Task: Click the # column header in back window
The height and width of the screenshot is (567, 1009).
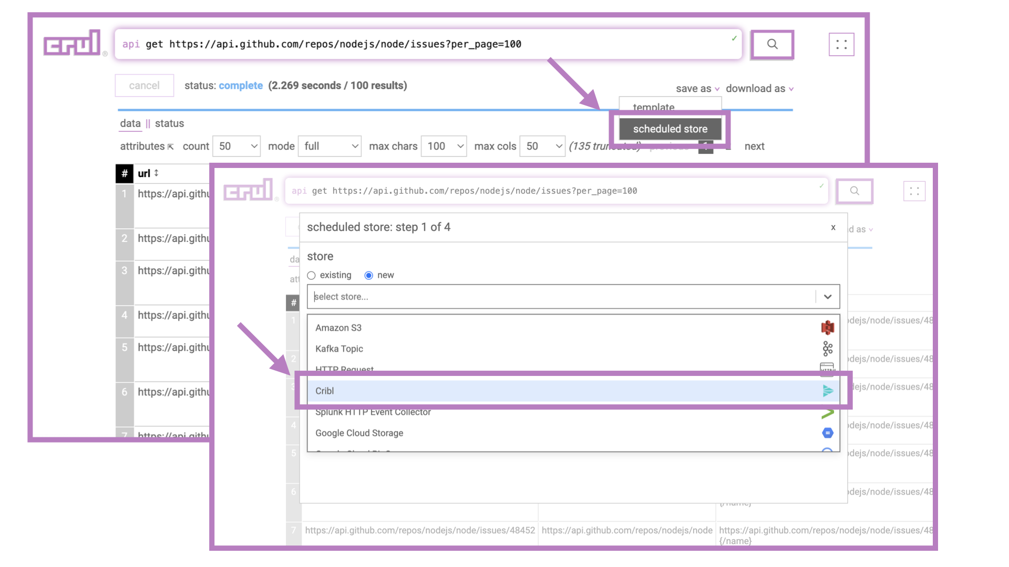Action: 125,173
